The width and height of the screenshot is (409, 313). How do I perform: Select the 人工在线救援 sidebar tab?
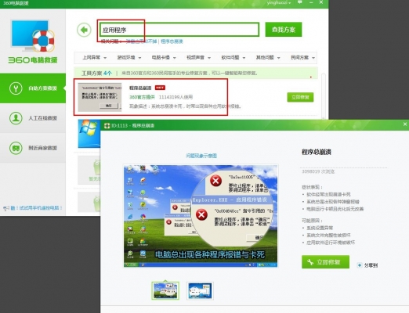(x=33, y=118)
